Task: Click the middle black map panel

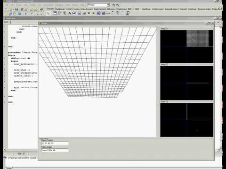Action: click(x=187, y=83)
